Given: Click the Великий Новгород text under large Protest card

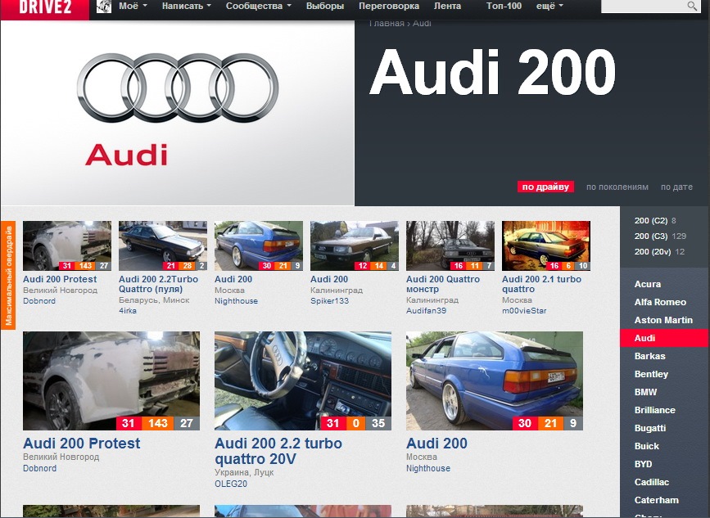Looking at the screenshot, I should pos(61,457).
